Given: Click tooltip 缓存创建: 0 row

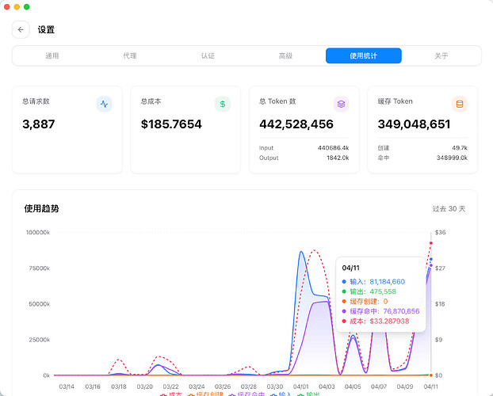Looking at the screenshot, I should [x=365, y=302].
